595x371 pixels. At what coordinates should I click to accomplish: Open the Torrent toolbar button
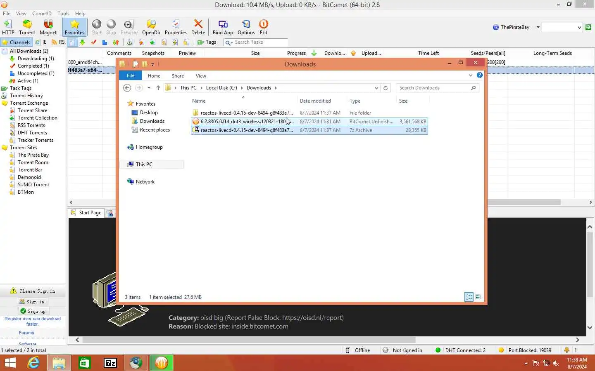(27, 27)
